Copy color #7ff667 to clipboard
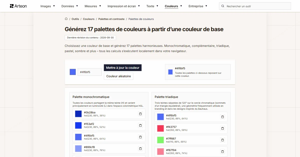This screenshot has height=157, width=300. click(x=222, y=140)
